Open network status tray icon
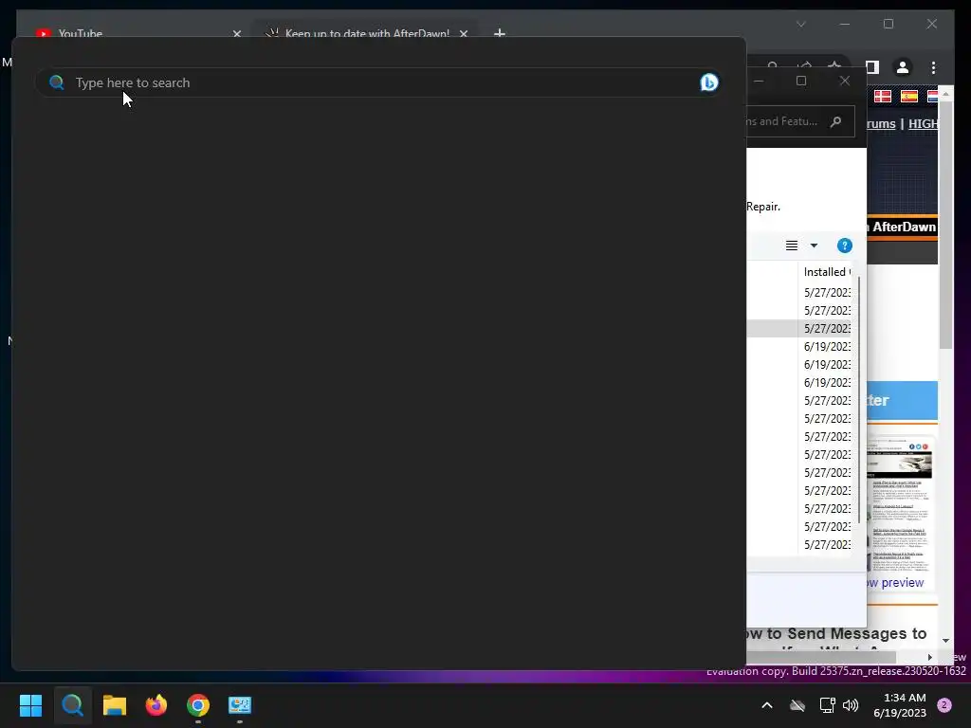Viewport: 971px width, 728px height. click(x=827, y=705)
